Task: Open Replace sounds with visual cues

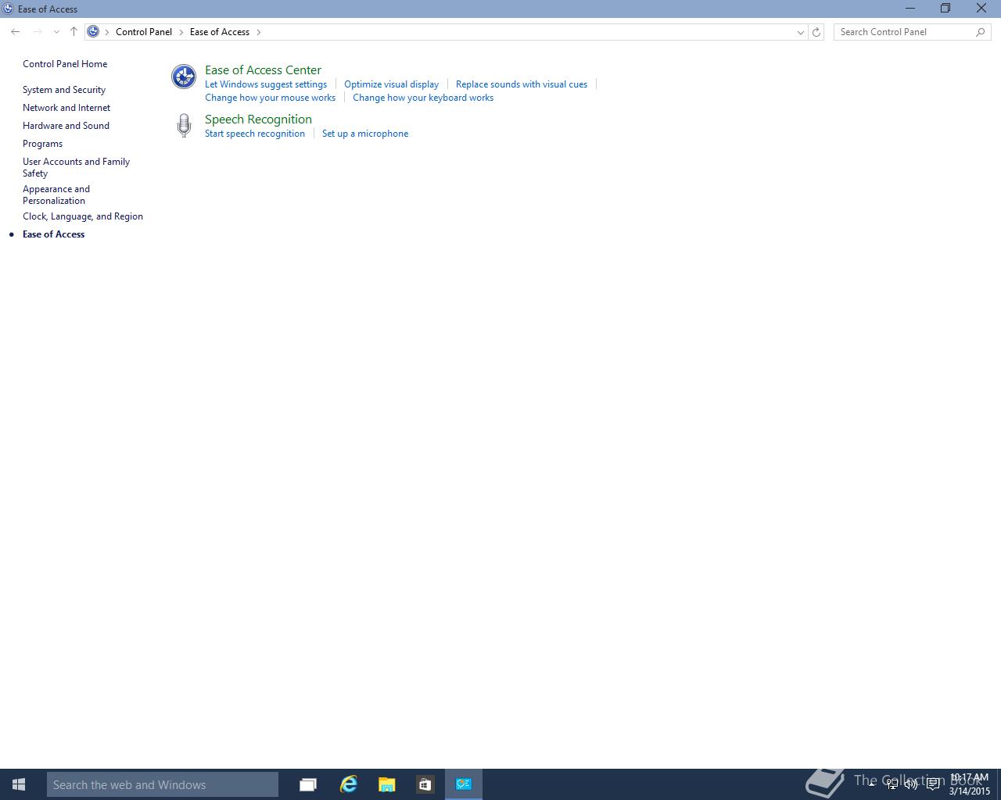Action: tap(522, 84)
